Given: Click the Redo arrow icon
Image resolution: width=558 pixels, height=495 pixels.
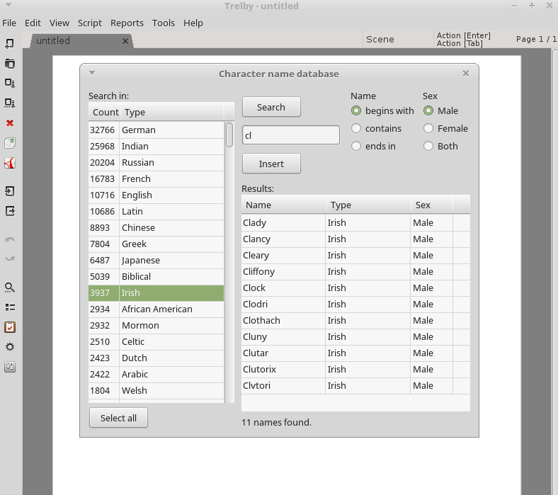Looking at the screenshot, I should pos(10,258).
